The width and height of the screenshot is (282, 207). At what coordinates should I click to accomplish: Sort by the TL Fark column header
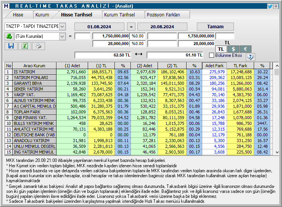pyautogui.click(x=240, y=66)
